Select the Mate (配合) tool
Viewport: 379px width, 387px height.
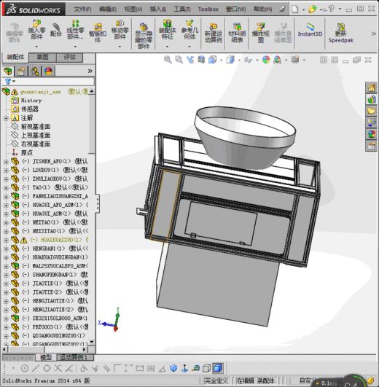point(56,30)
